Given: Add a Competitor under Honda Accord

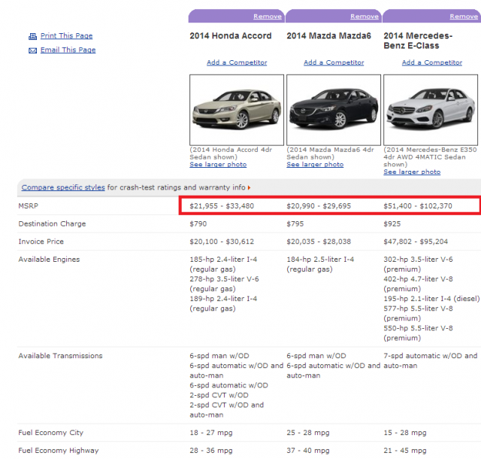Looking at the screenshot, I should 237,62.
